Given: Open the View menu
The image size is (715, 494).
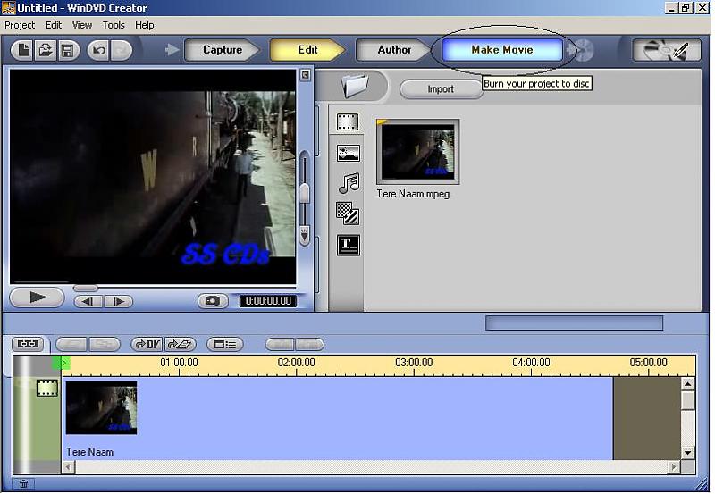Looking at the screenshot, I should [82, 25].
